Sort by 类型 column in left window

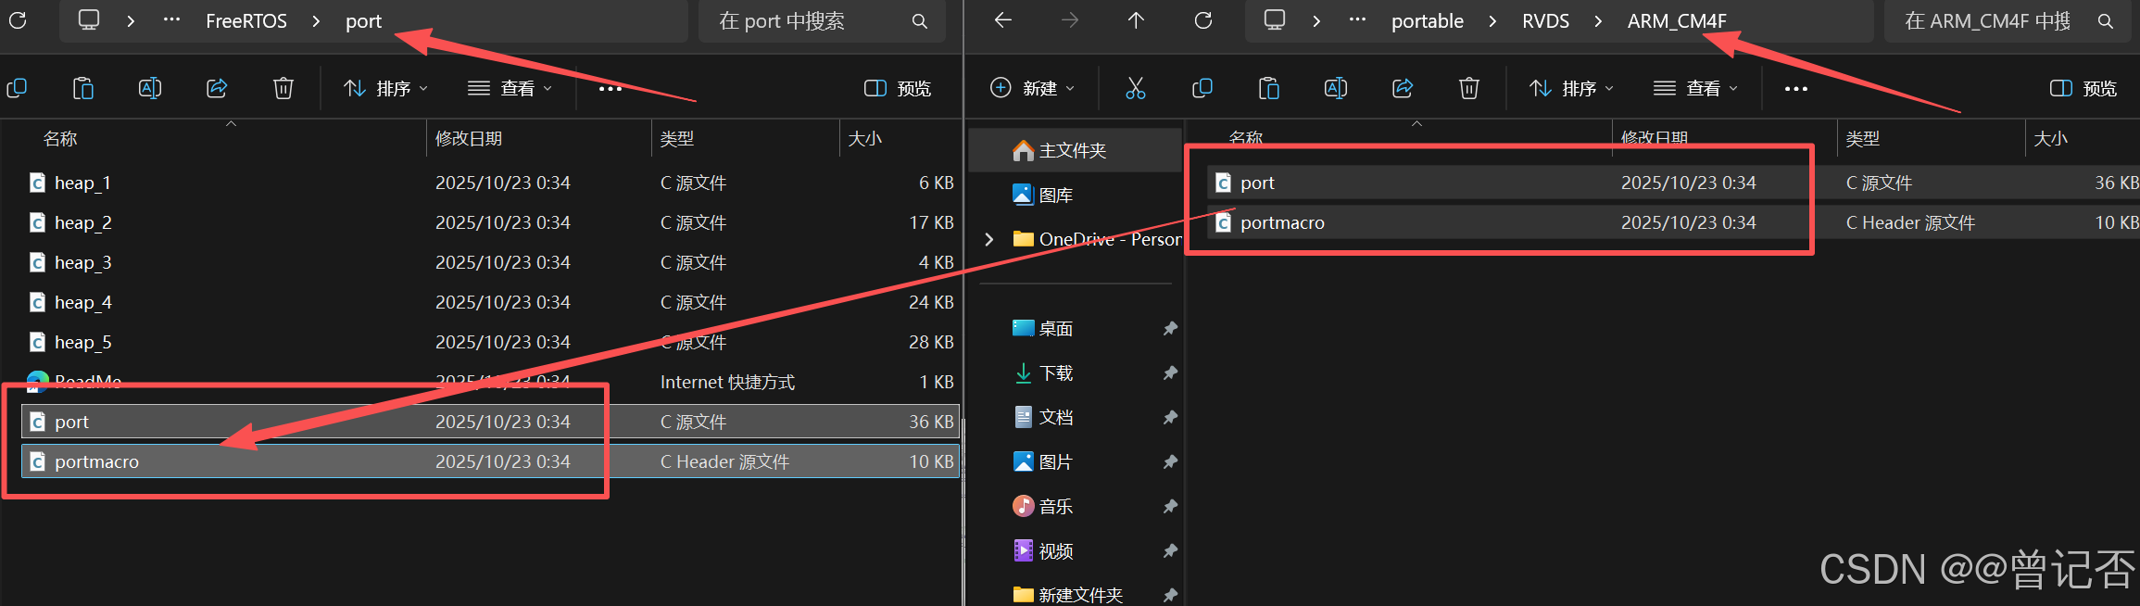tap(677, 138)
